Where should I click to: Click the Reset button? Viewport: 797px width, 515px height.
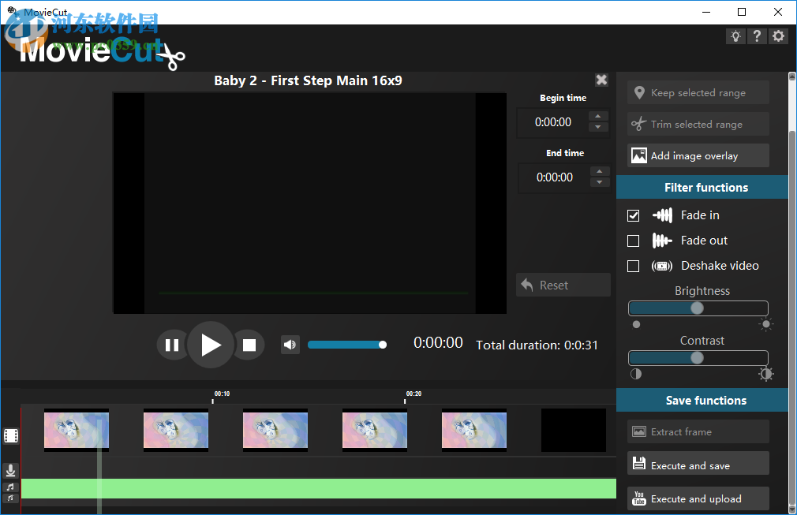(563, 285)
